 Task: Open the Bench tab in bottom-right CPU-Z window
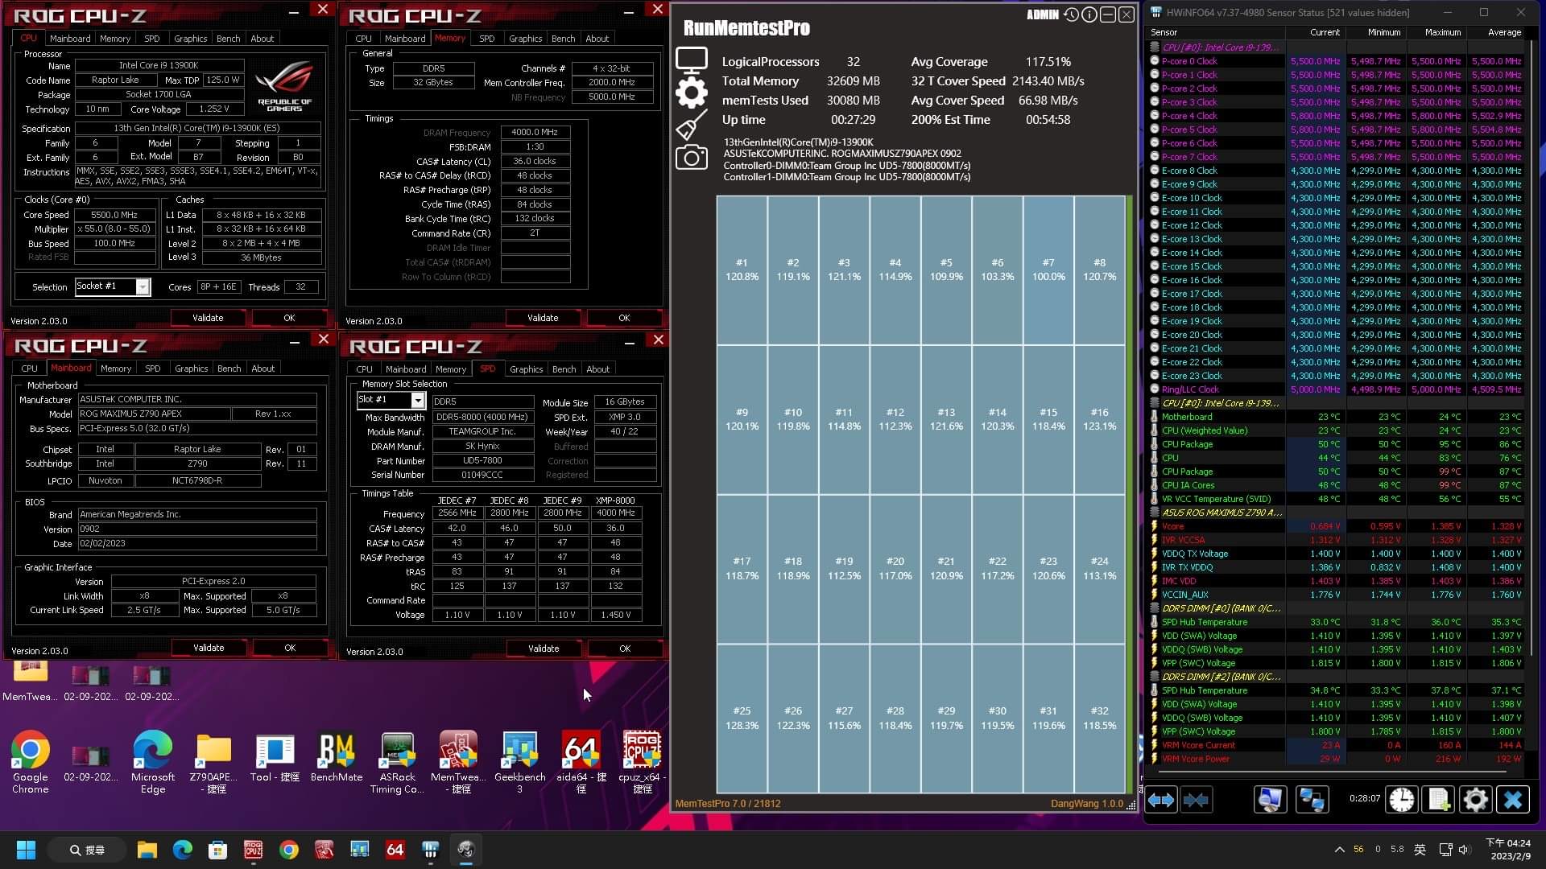pyautogui.click(x=564, y=369)
